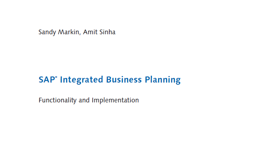Place cursor on capital "P" of Planning
Image resolution: width=271 pixels, height=159 pixels.
147,80
